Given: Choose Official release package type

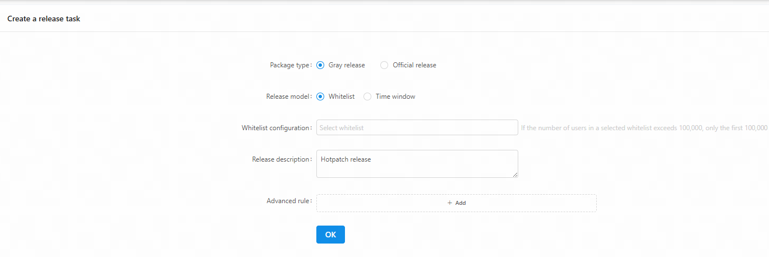Looking at the screenshot, I should coord(384,65).
